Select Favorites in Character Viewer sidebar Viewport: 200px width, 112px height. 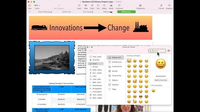pos(95,60)
